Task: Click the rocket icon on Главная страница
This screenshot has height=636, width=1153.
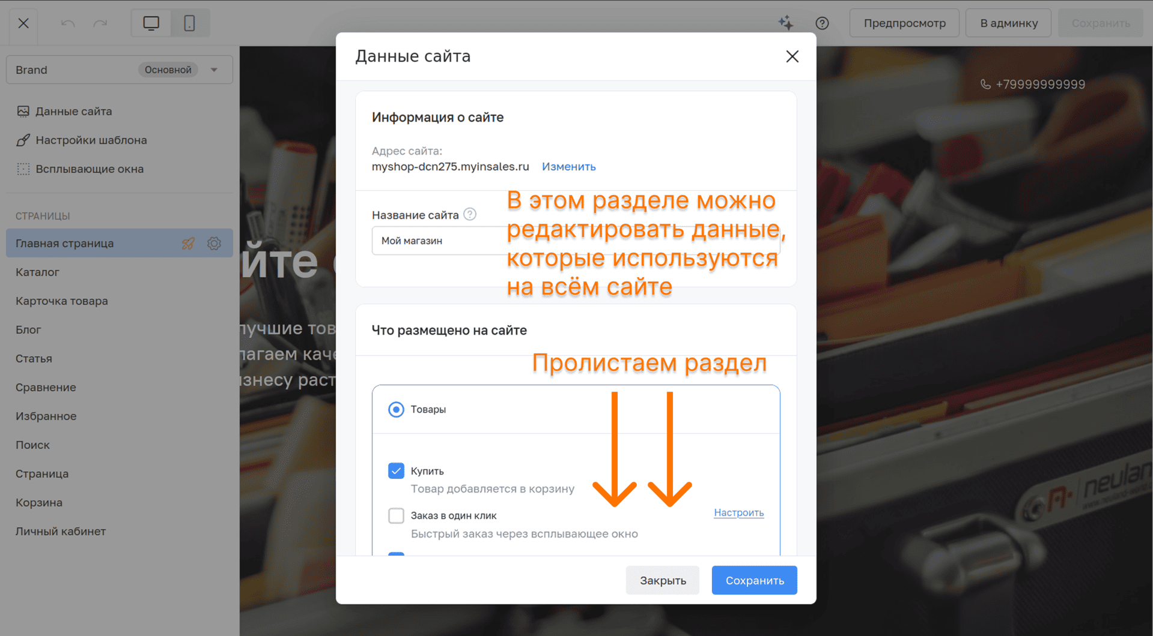Action: [x=188, y=243]
